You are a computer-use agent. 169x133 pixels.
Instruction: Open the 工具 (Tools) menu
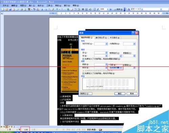(49, 5)
